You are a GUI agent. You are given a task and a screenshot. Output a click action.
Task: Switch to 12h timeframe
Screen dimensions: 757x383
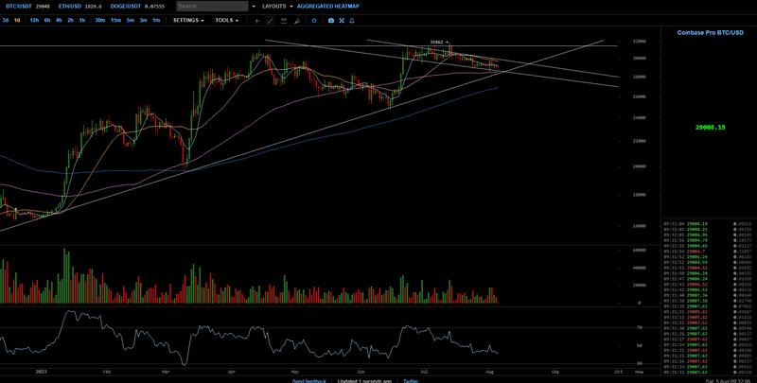click(x=34, y=20)
